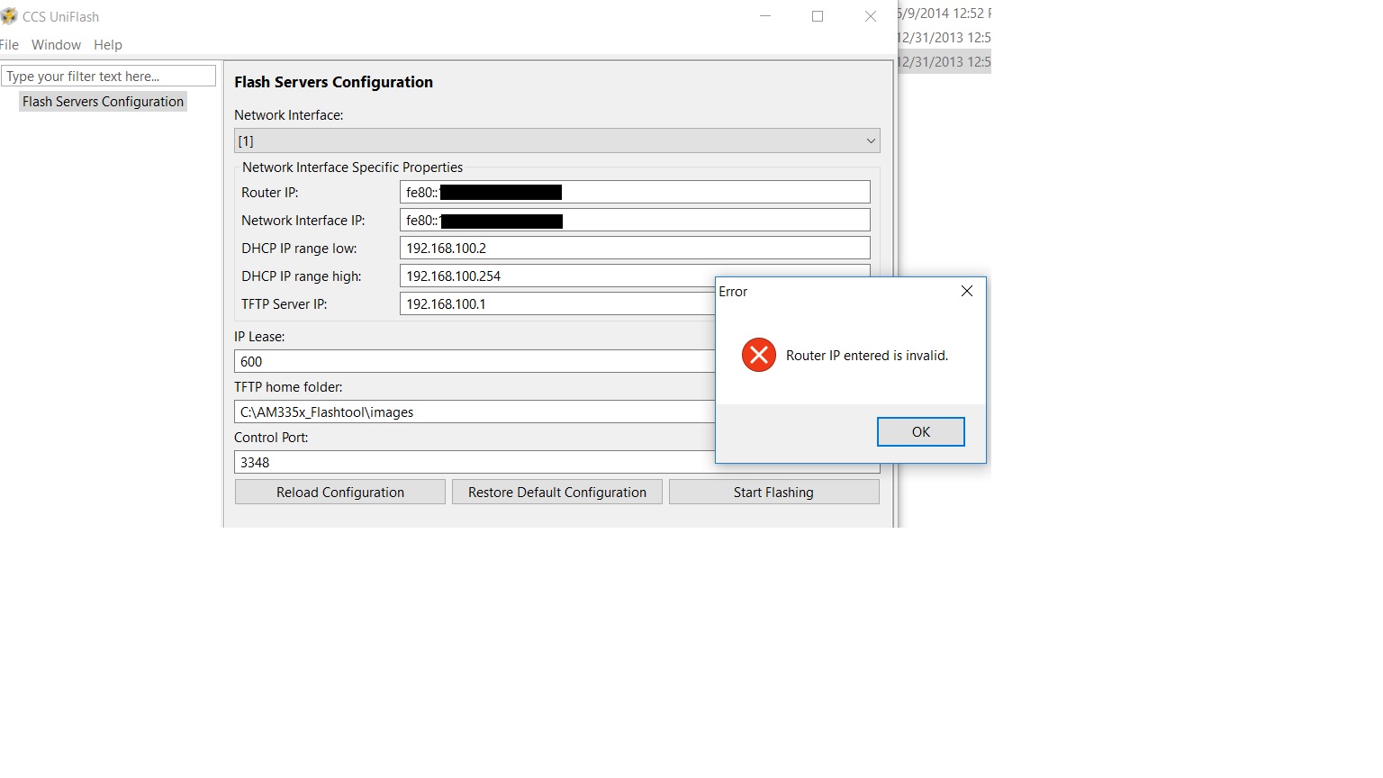
Task: Open the File menu
Action: pos(9,45)
